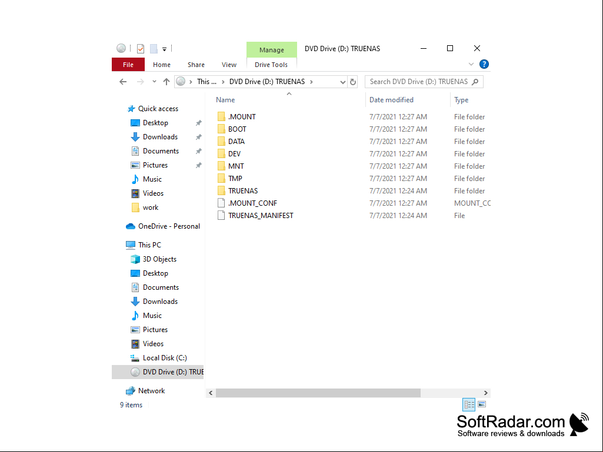
Task: Open pinned Pictures under Quick access
Action: click(155, 165)
